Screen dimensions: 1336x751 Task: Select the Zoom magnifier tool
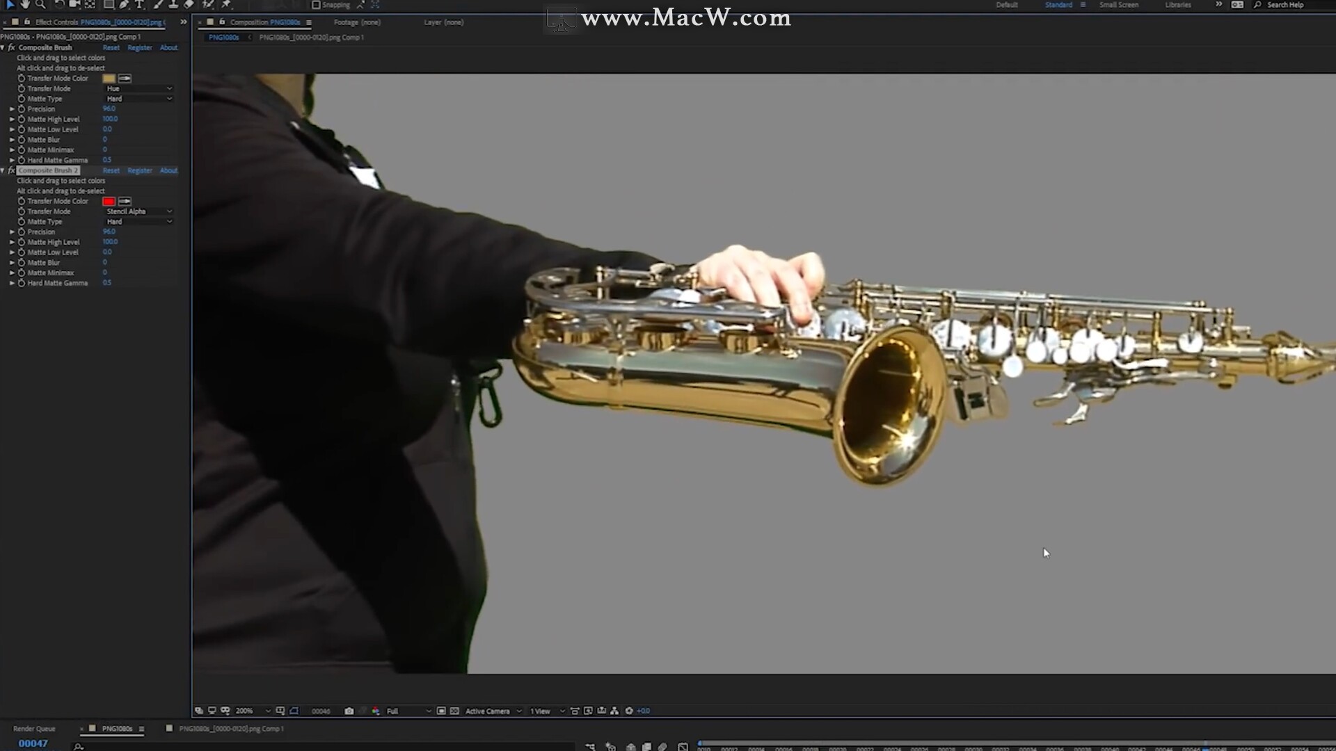[40, 4]
